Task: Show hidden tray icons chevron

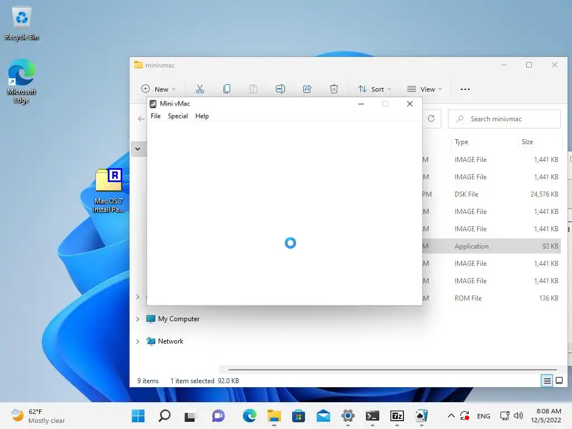Action: (451, 416)
